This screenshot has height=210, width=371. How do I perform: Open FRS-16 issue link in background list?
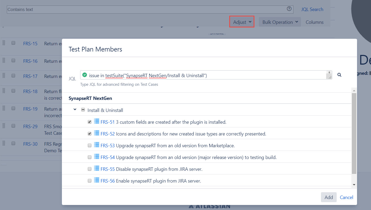pos(30,61)
